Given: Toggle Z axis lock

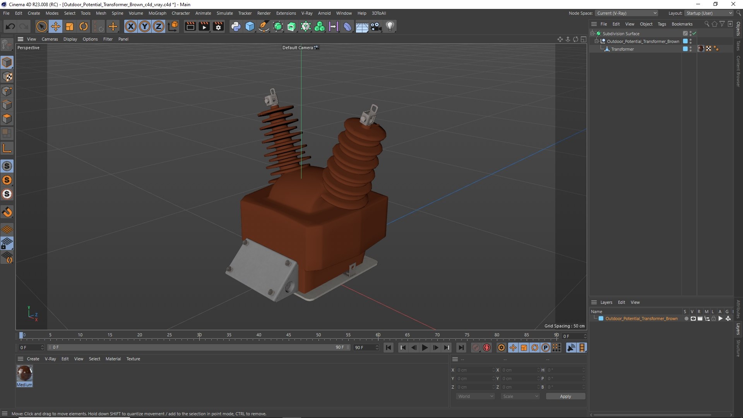Looking at the screenshot, I should [x=159, y=26].
